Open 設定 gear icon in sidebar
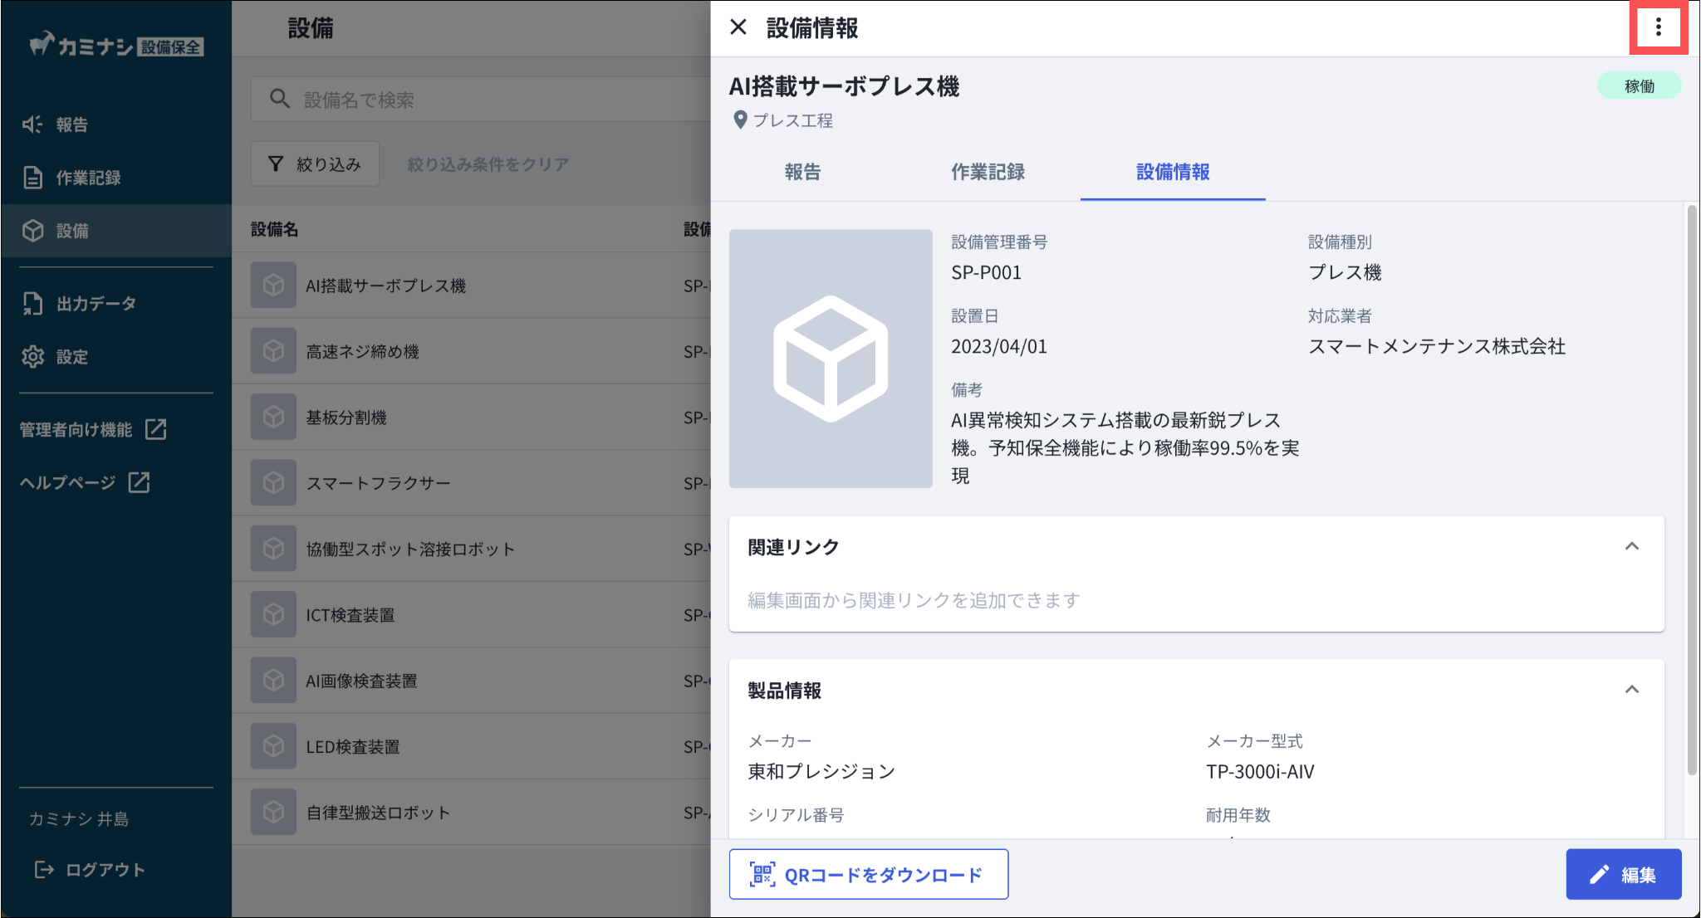The width and height of the screenshot is (1701, 918). coord(32,357)
